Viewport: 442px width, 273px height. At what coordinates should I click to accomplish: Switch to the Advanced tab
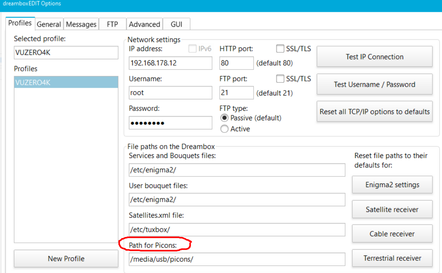coord(144,24)
